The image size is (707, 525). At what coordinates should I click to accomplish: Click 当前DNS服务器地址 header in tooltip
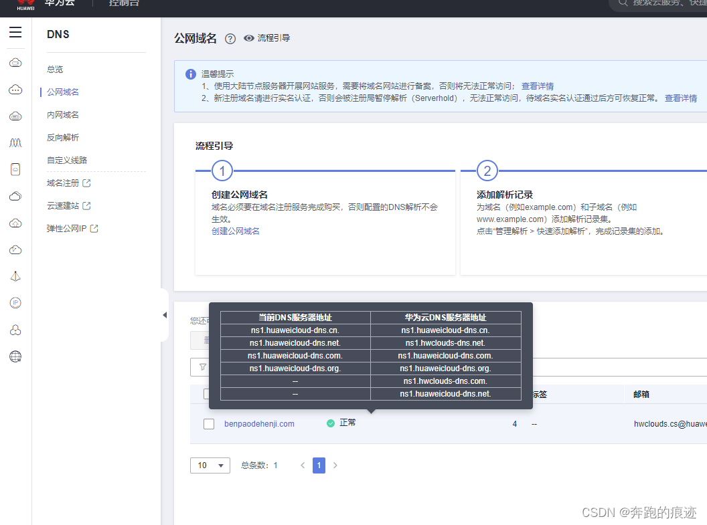(295, 318)
